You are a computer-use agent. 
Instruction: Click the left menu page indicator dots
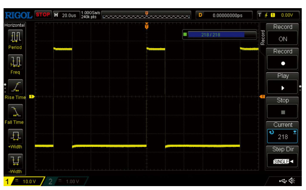point(5,88)
